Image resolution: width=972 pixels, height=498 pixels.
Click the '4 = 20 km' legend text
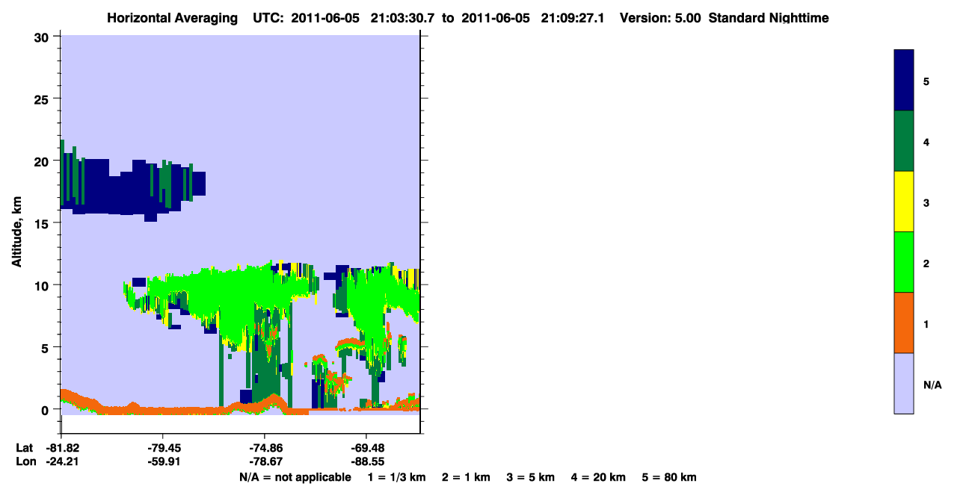[598, 477]
